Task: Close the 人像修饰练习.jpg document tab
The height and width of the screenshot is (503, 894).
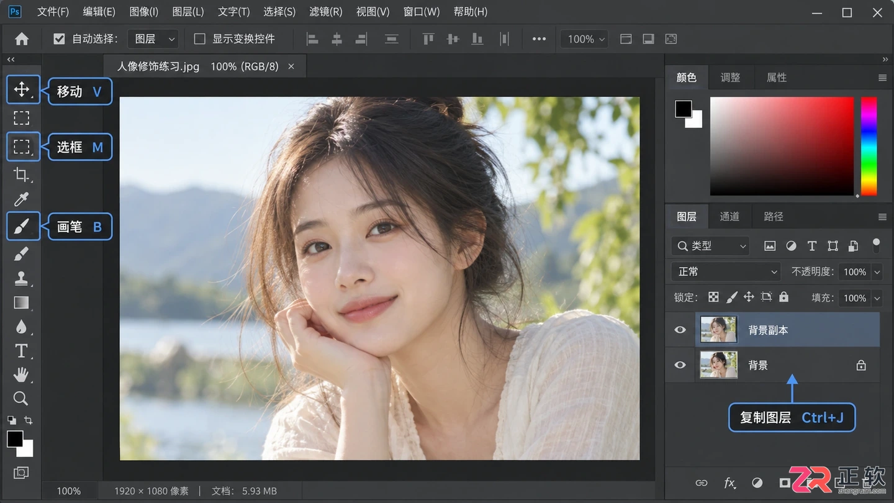Action: tap(291, 66)
